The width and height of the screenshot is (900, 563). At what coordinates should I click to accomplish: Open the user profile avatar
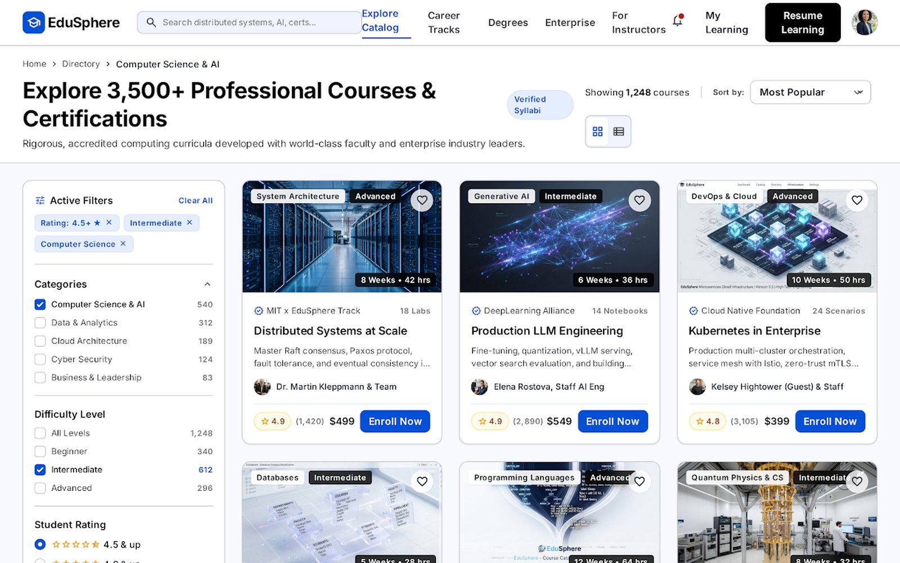[865, 23]
